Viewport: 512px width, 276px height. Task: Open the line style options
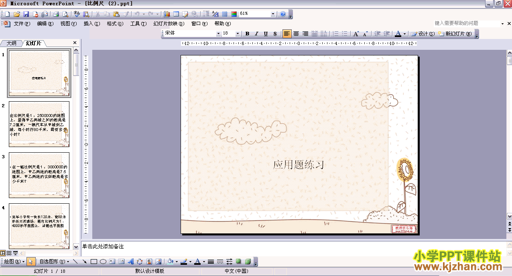click(x=211, y=262)
